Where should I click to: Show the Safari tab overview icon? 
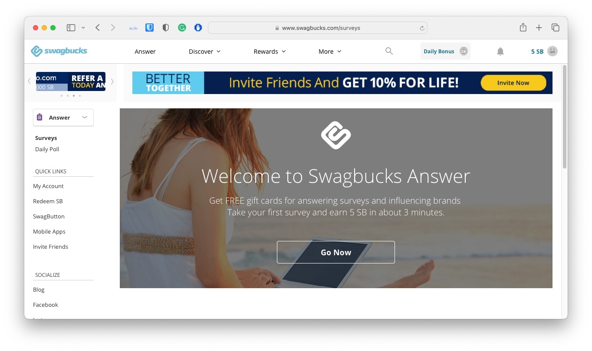tap(555, 28)
